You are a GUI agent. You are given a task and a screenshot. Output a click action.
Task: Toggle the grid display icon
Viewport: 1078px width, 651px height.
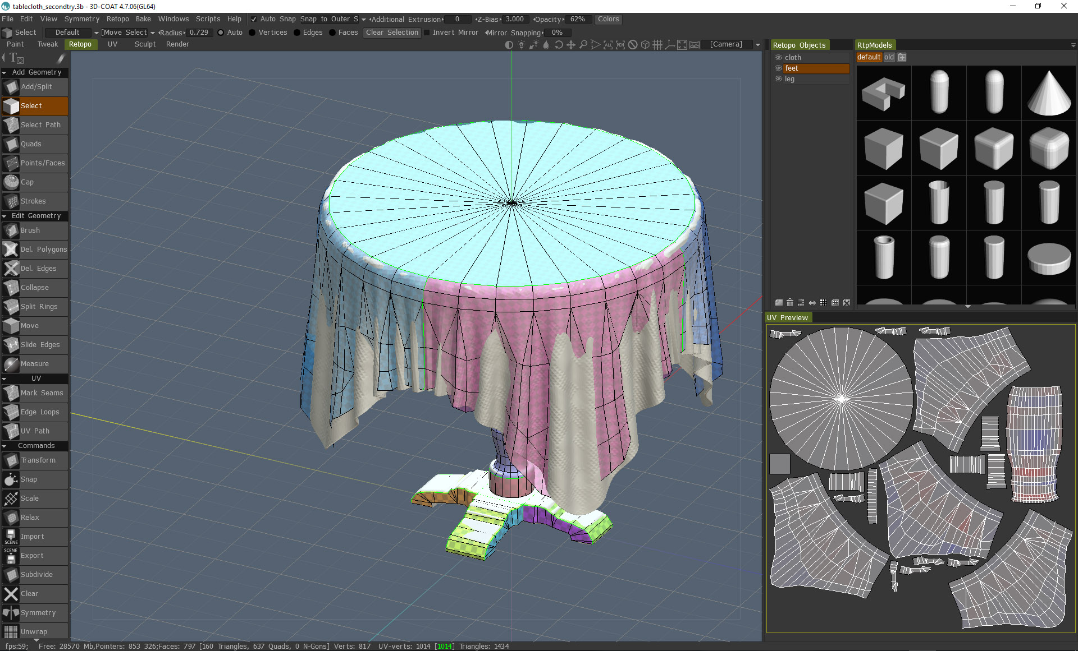tap(657, 45)
